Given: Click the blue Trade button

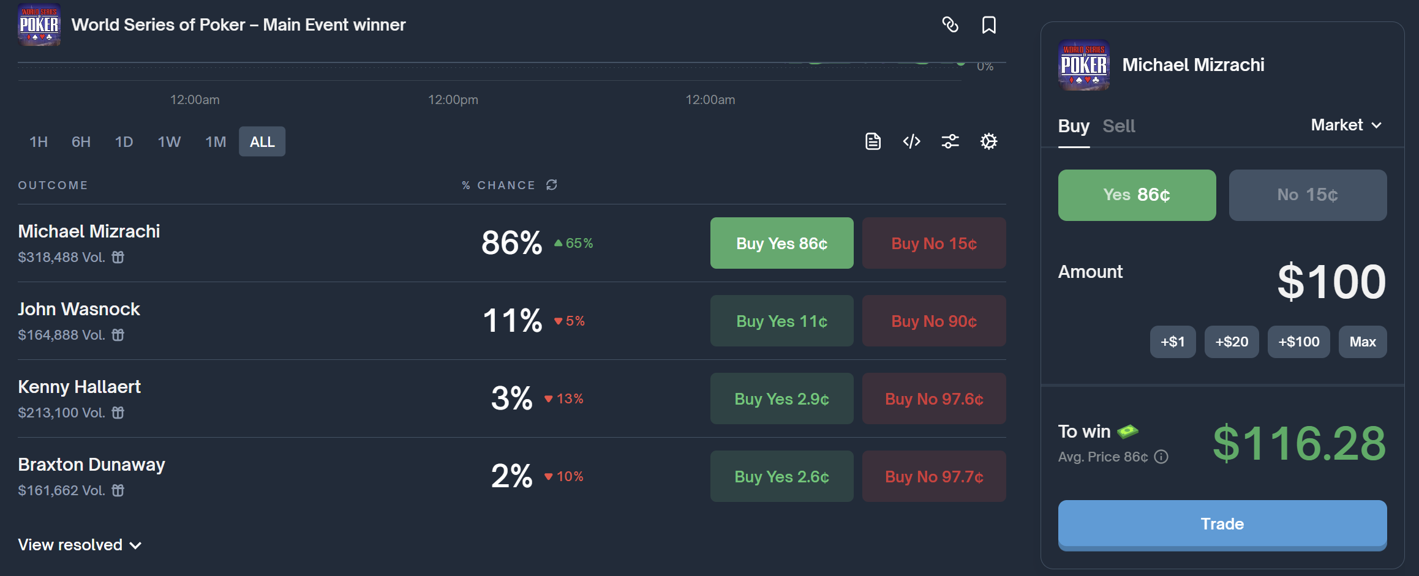Looking at the screenshot, I should (1222, 525).
